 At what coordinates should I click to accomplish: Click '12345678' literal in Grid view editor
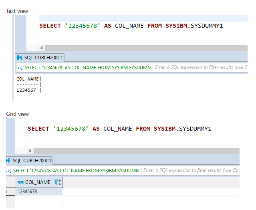click(x=71, y=129)
